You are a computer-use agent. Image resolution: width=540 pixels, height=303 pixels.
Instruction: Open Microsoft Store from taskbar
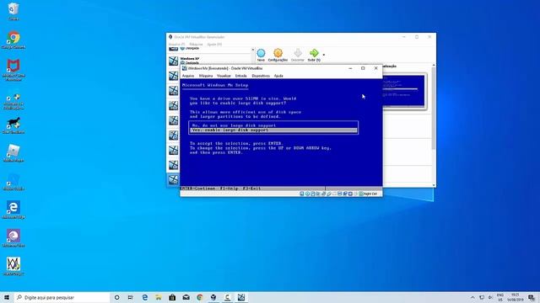coord(172,297)
